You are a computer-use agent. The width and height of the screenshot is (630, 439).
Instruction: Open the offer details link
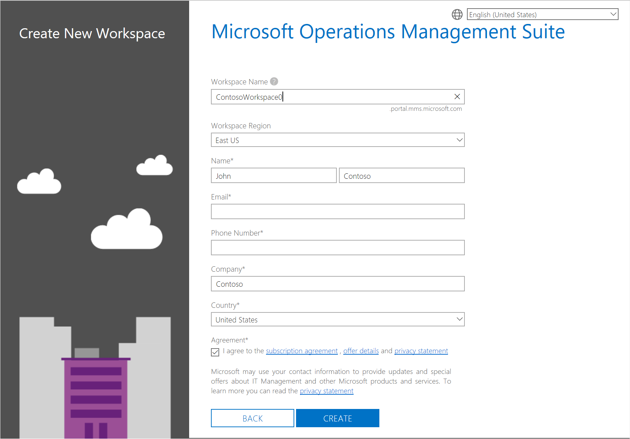click(x=361, y=351)
